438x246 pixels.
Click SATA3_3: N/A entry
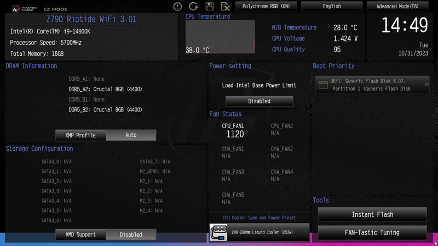(x=56, y=191)
